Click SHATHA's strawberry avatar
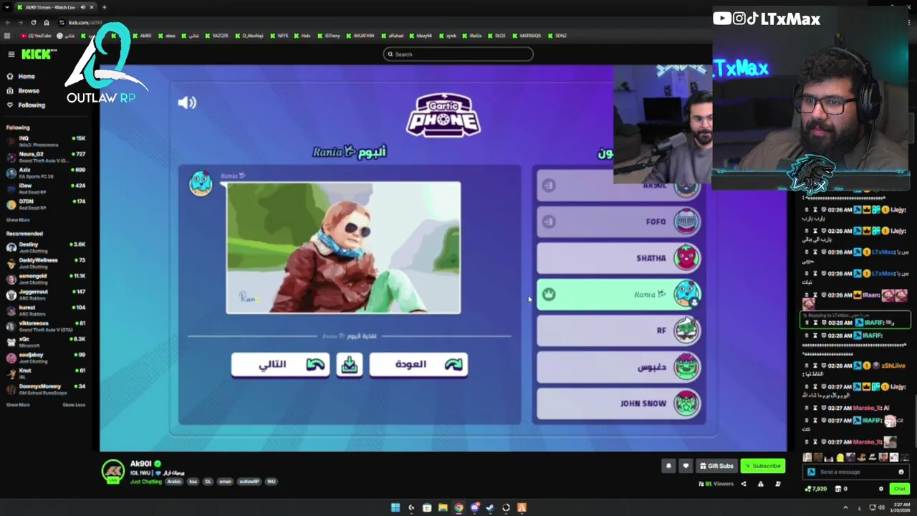The width and height of the screenshot is (917, 516). [x=686, y=258]
